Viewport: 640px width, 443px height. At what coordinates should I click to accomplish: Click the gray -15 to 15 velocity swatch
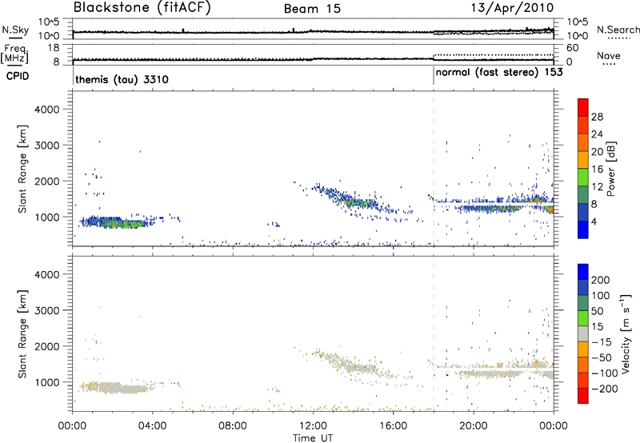point(583,333)
